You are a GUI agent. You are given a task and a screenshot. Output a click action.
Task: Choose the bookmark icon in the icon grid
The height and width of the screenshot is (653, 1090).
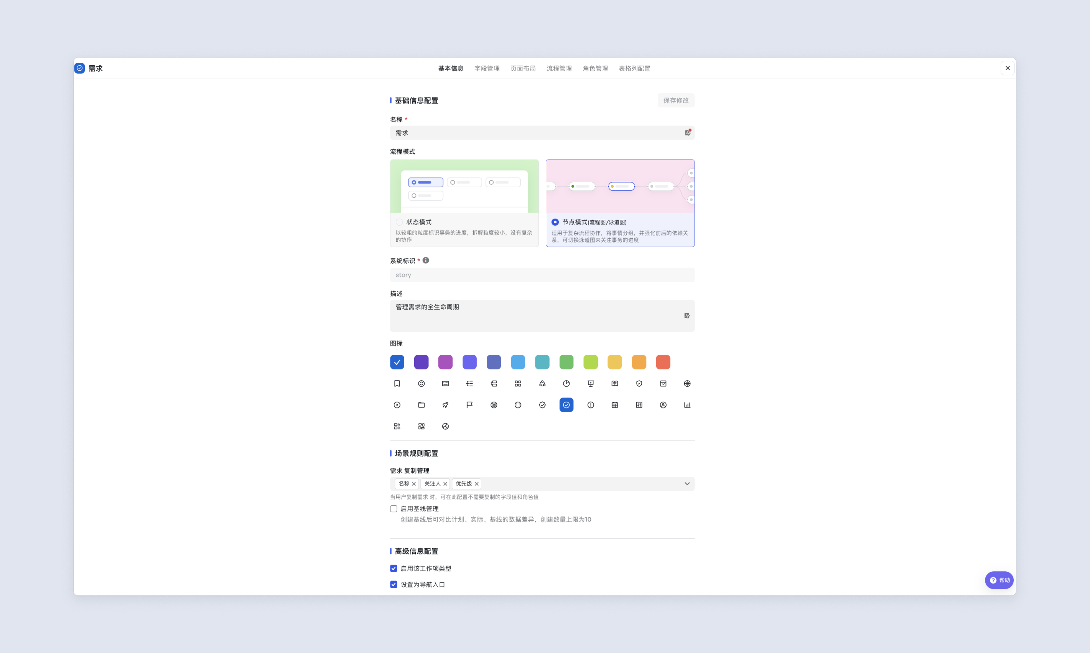pyautogui.click(x=397, y=384)
